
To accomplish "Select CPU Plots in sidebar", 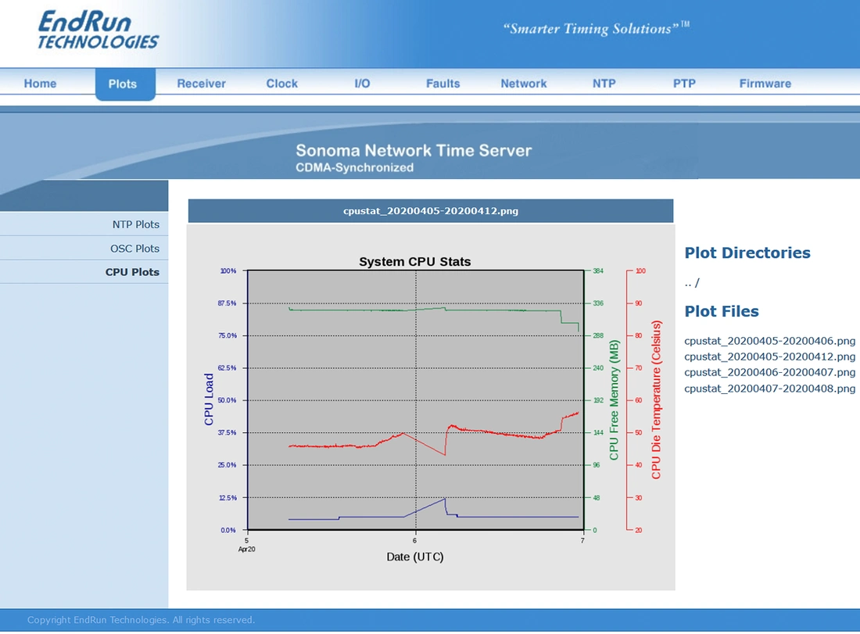I will click(x=132, y=272).
